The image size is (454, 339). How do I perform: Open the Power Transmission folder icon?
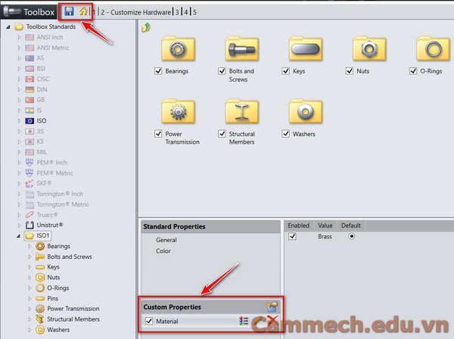178,111
